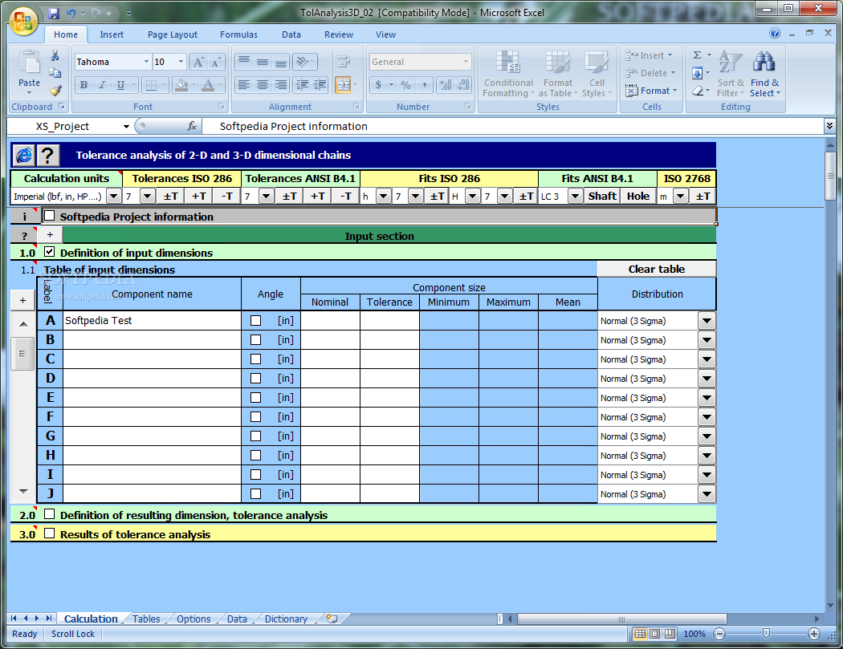Open the General number format dropdown
Image resolution: width=843 pixels, height=649 pixels.
[466, 62]
